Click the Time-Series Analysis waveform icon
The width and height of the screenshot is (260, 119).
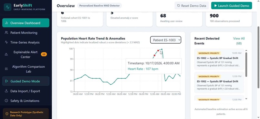point(6,42)
